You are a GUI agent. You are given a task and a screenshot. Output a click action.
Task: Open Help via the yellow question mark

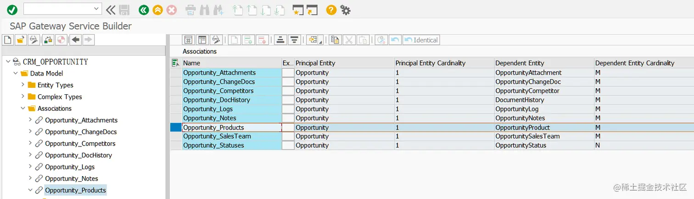pyautogui.click(x=331, y=10)
